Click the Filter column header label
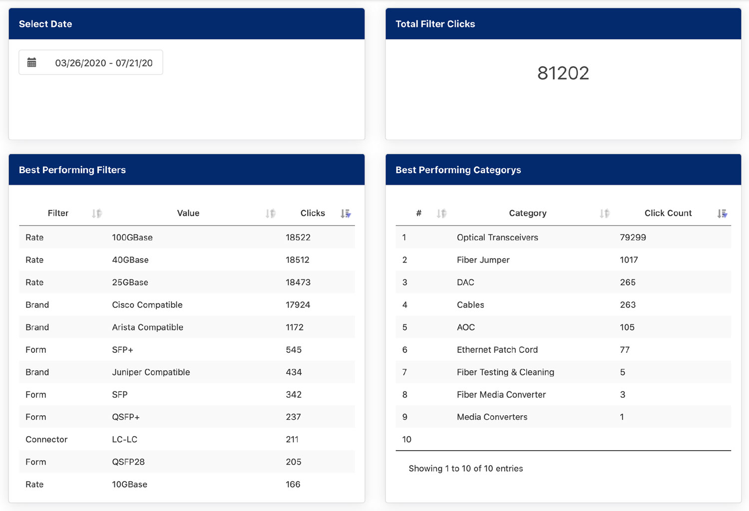 click(x=58, y=213)
